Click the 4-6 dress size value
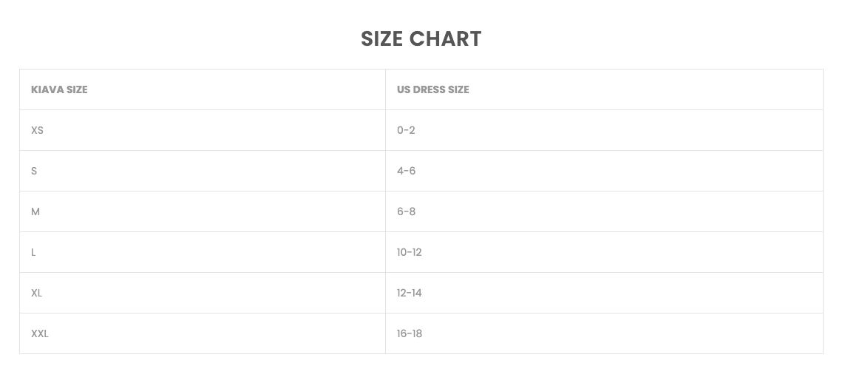The height and width of the screenshot is (383, 845). click(x=406, y=171)
